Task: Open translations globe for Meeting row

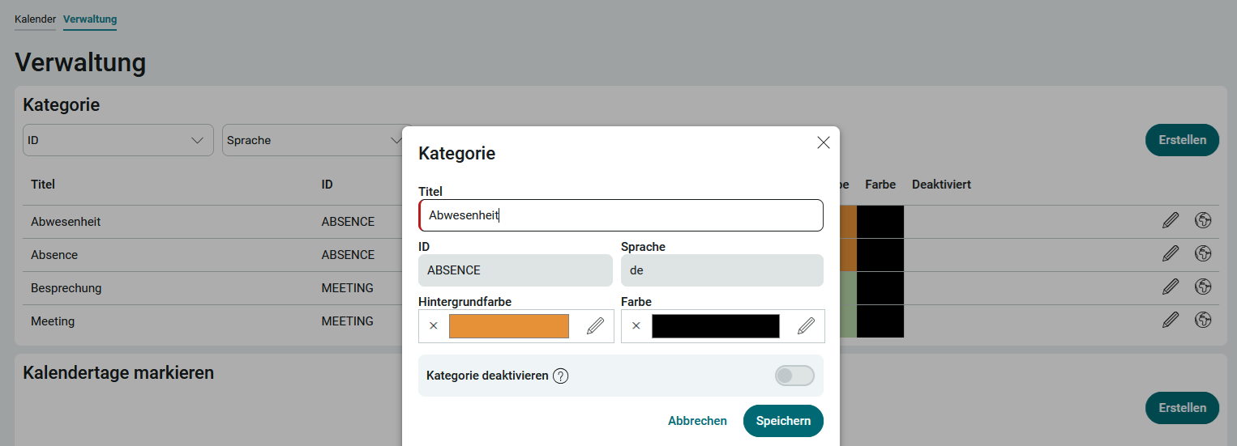Action: point(1203,321)
